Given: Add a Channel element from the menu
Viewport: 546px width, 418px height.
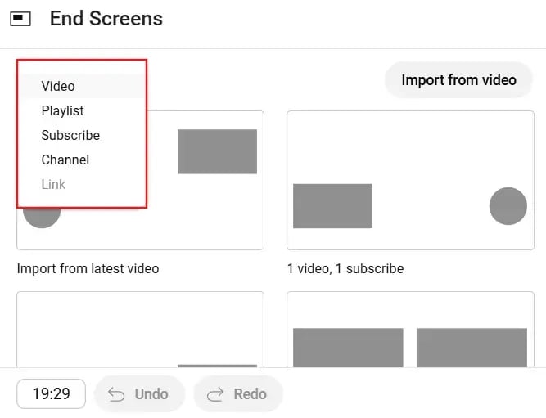Looking at the screenshot, I should [65, 160].
